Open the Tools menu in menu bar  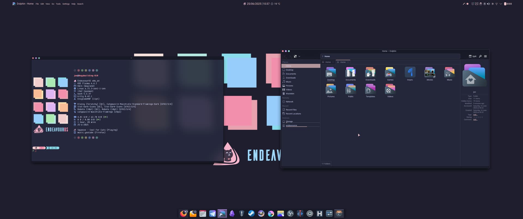(58, 4)
